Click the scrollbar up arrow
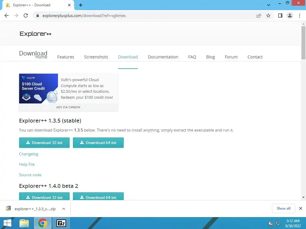This screenshot has width=306, height=229. click(303, 23)
